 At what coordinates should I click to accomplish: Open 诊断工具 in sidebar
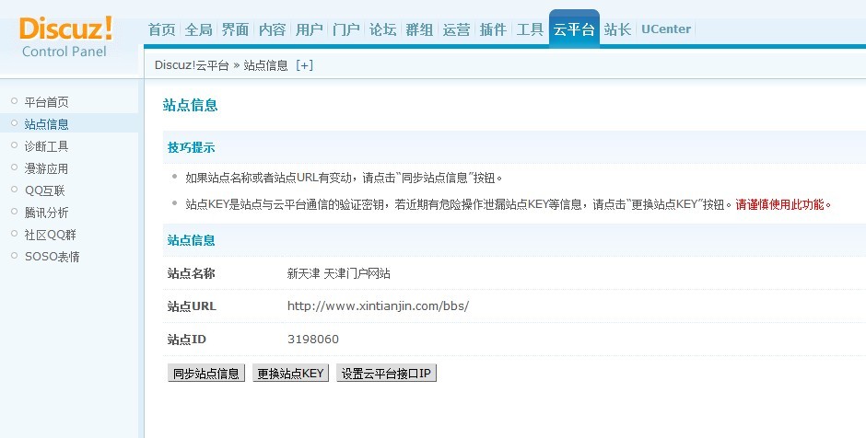47,146
